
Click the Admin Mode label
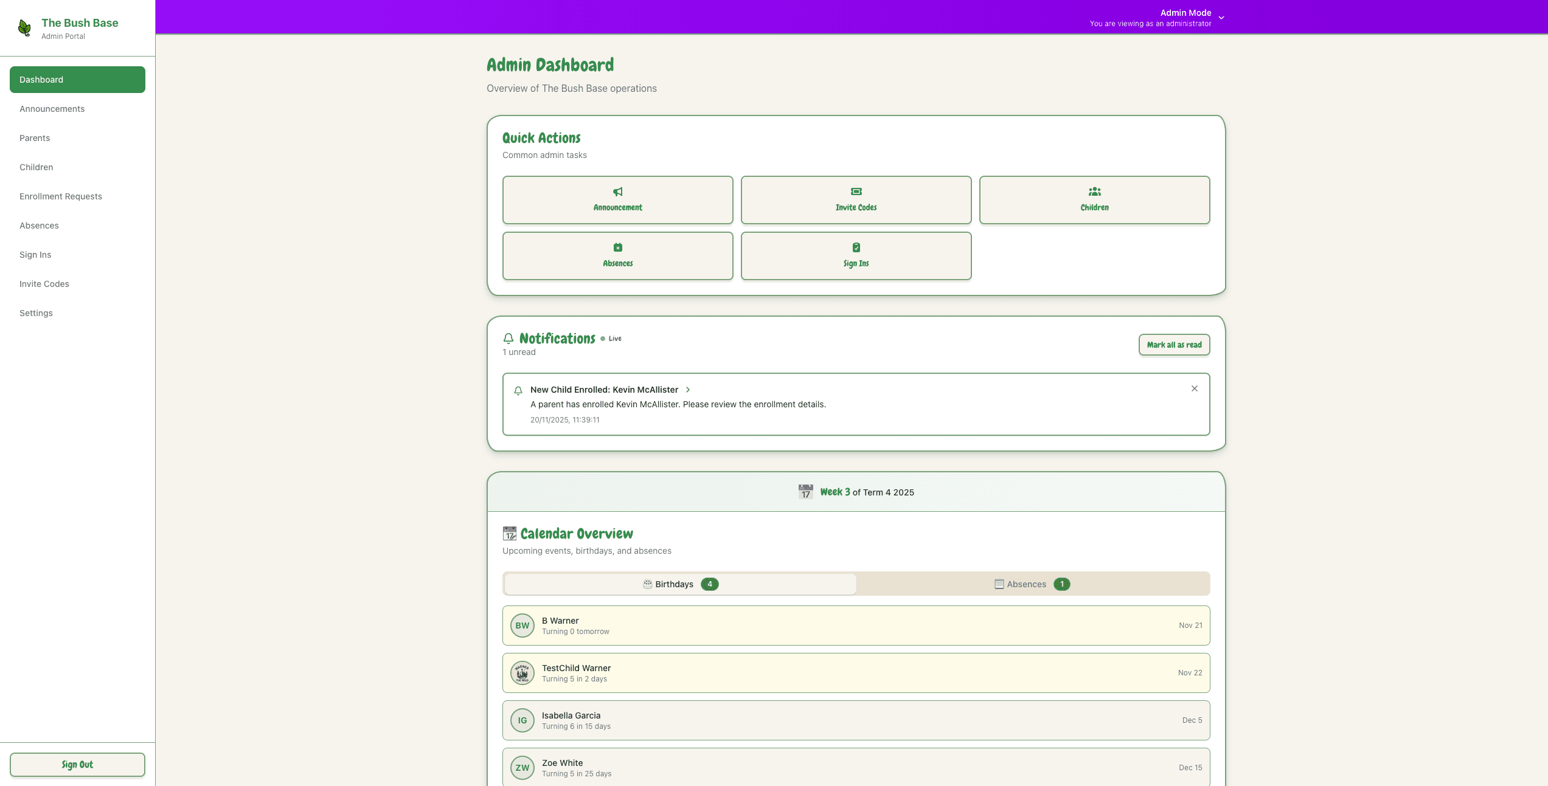pos(1185,13)
